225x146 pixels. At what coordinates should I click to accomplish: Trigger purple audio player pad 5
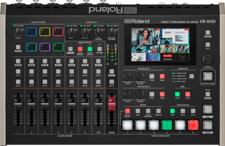(45, 47)
